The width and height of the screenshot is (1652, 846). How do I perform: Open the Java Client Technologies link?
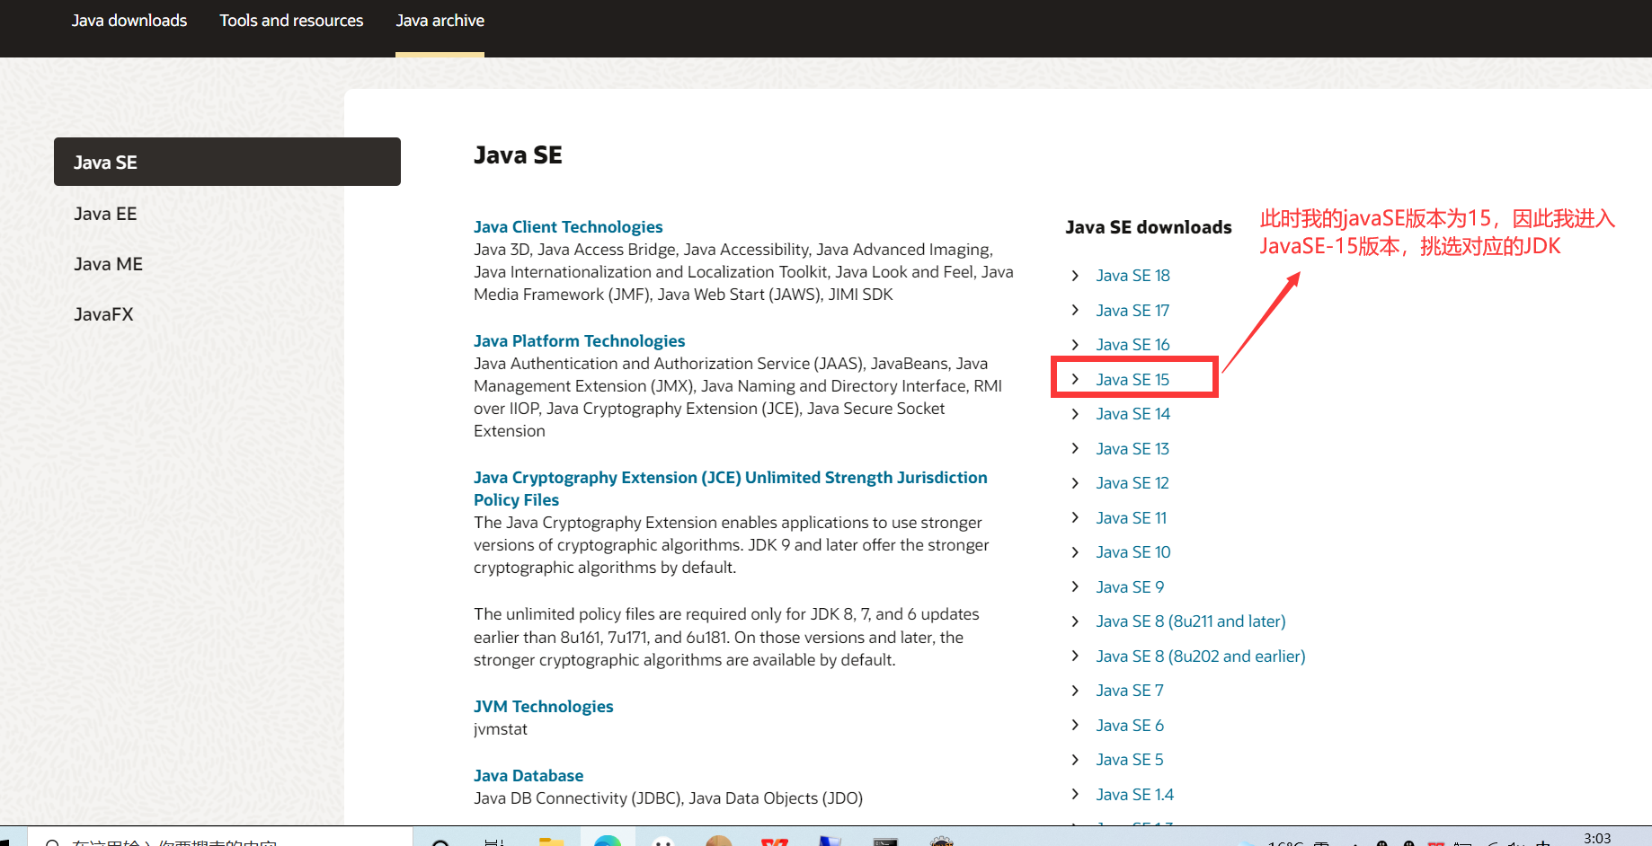coord(568,226)
